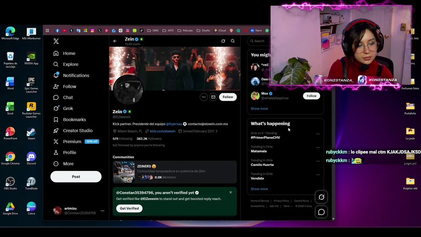
Task: Open options for Vendido trend
Action: (318, 175)
